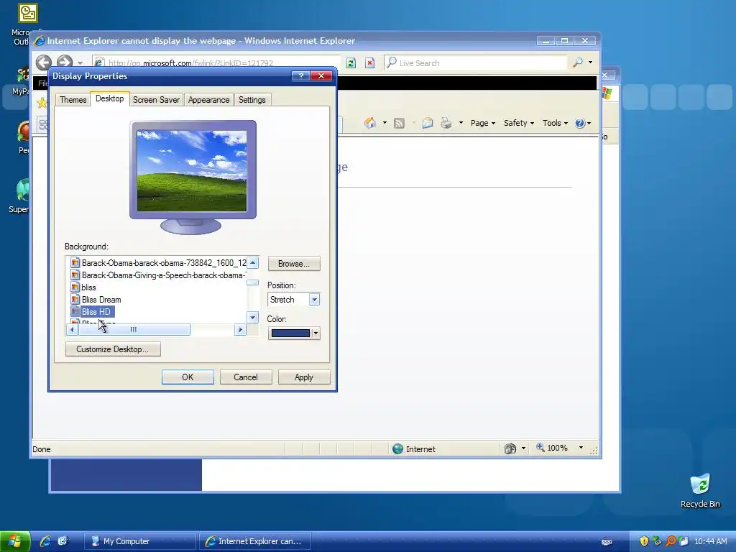Image resolution: width=736 pixels, height=552 pixels.
Task: Click the orange magnifier tray icon
Action: [x=671, y=541]
